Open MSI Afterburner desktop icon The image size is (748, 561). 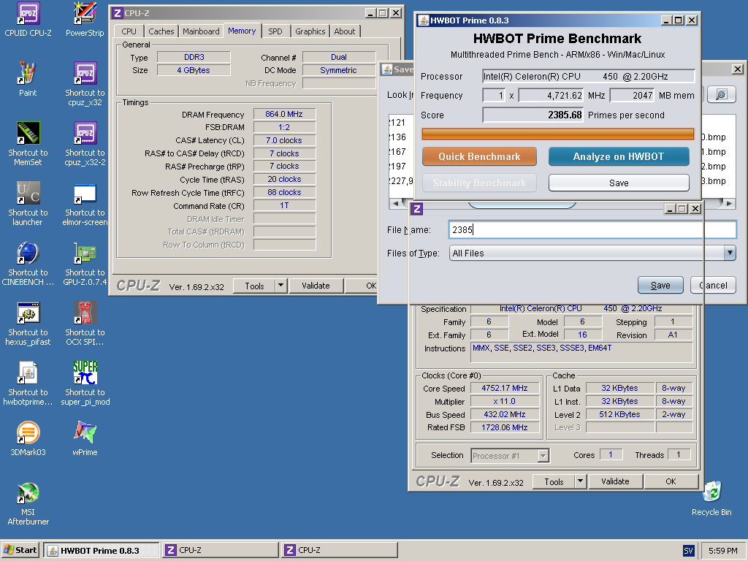[x=28, y=503]
